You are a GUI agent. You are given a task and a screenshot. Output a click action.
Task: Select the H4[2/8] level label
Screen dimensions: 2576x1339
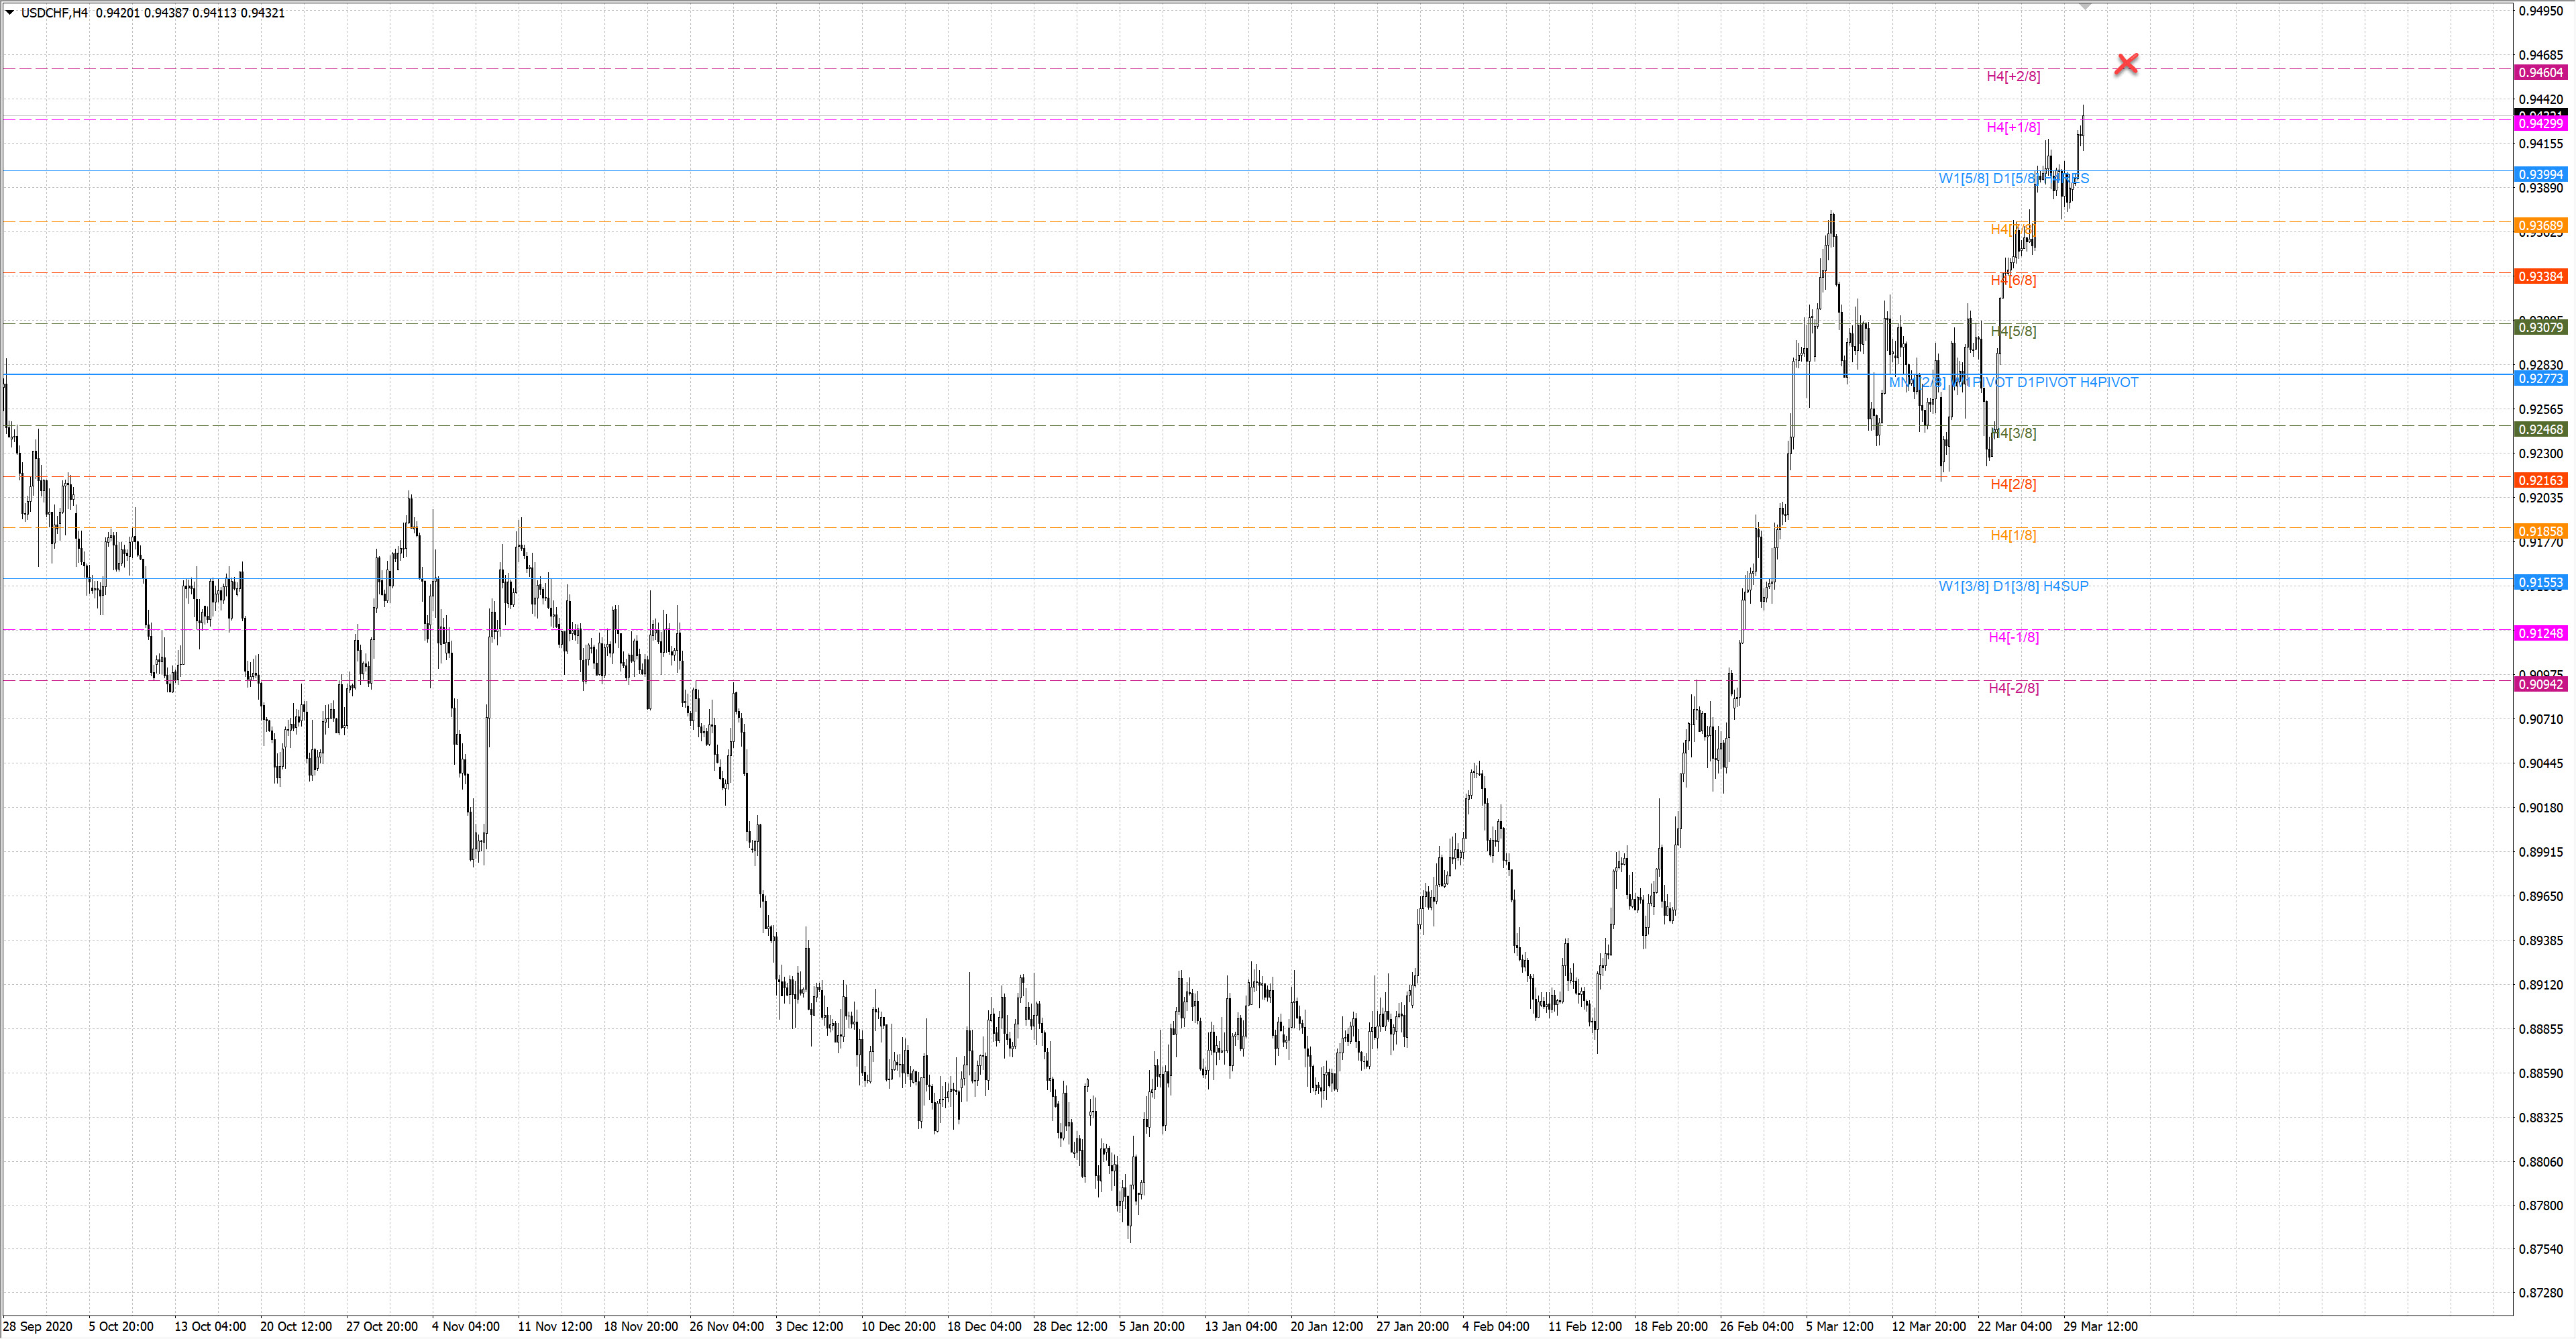click(2013, 484)
